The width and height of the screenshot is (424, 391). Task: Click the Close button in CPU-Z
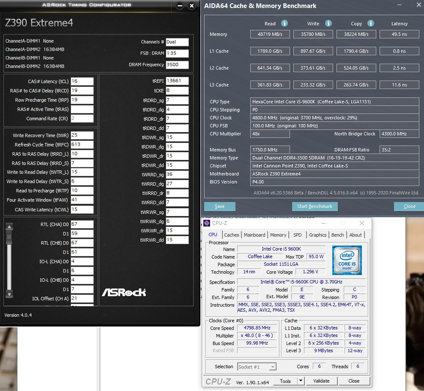click(354, 381)
